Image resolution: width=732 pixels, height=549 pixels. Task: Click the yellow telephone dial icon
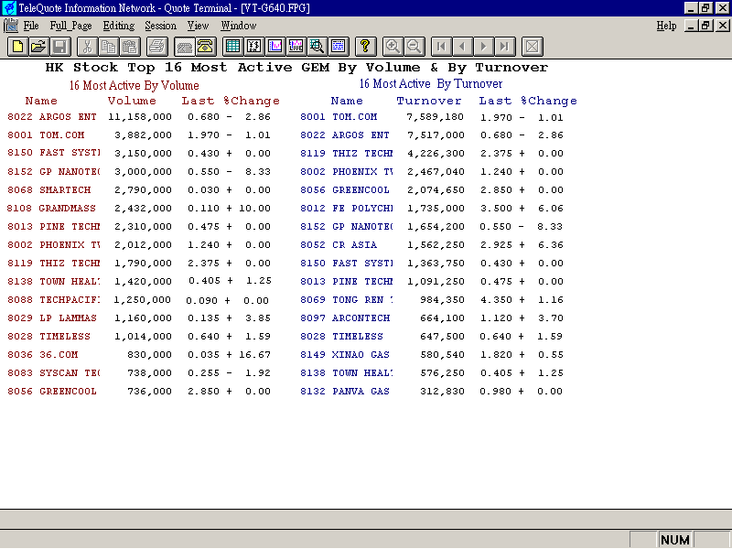205,47
